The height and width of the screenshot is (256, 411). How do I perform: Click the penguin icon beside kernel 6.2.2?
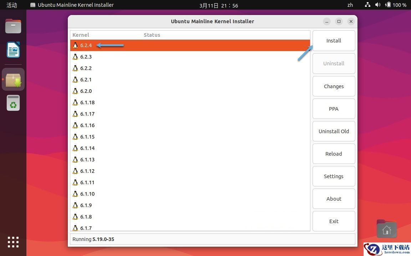pos(75,68)
